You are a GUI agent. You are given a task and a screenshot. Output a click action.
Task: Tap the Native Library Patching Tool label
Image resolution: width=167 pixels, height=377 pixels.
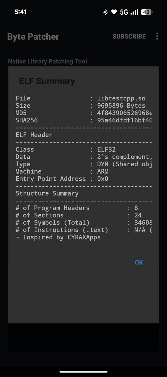pyautogui.click(x=47, y=61)
